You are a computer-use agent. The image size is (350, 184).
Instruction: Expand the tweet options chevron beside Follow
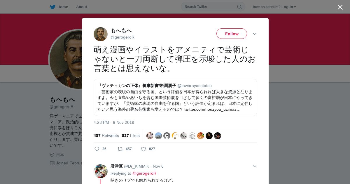(x=254, y=34)
